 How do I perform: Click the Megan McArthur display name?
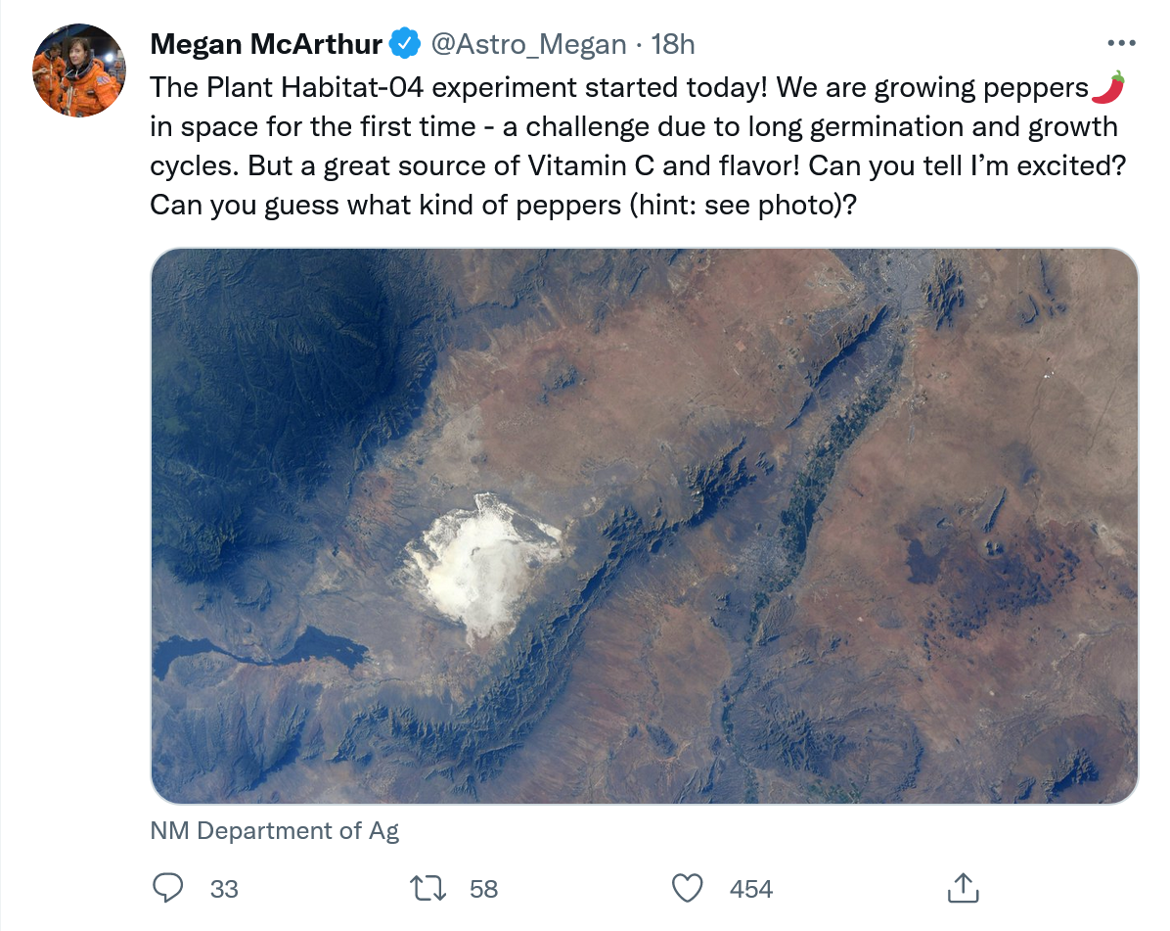click(265, 44)
